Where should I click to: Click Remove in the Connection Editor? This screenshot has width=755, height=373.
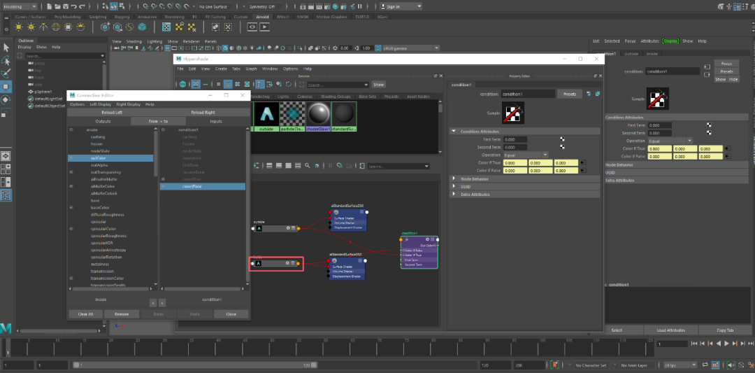[122, 314]
